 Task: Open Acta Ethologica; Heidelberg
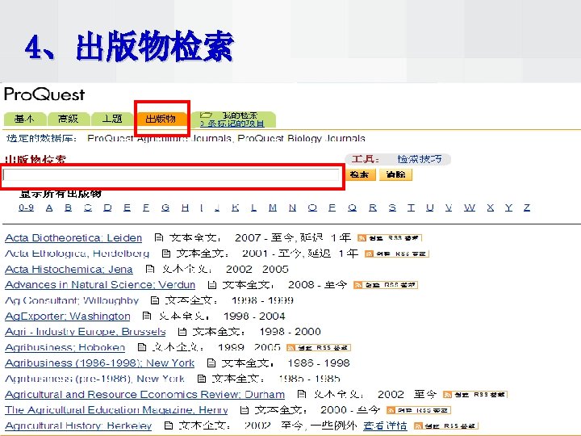[x=77, y=254]
